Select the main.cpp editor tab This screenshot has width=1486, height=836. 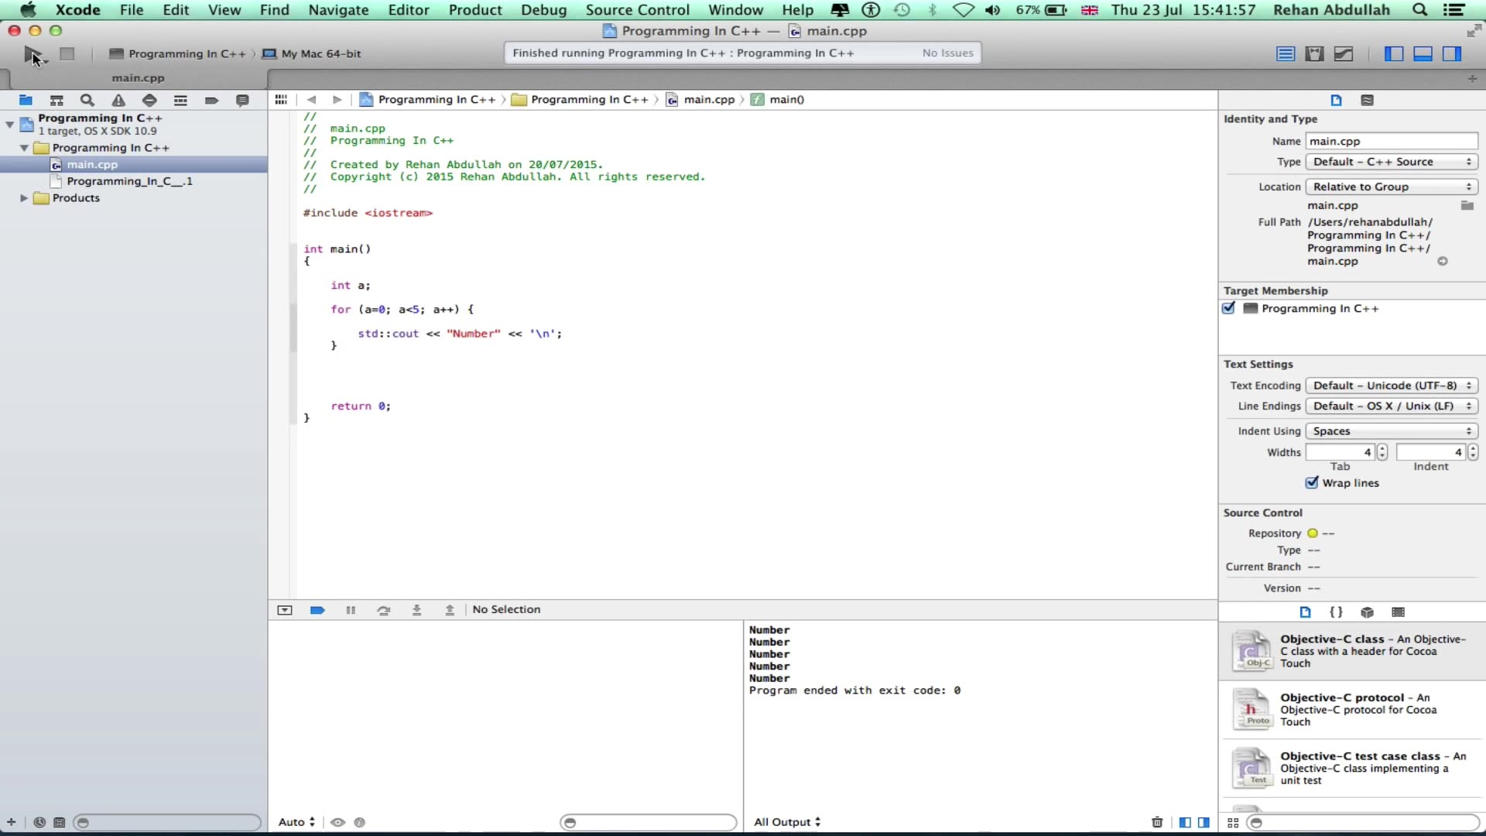[138, 77]
